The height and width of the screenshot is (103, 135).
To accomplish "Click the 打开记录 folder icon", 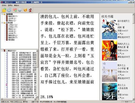I will point(4,23).
